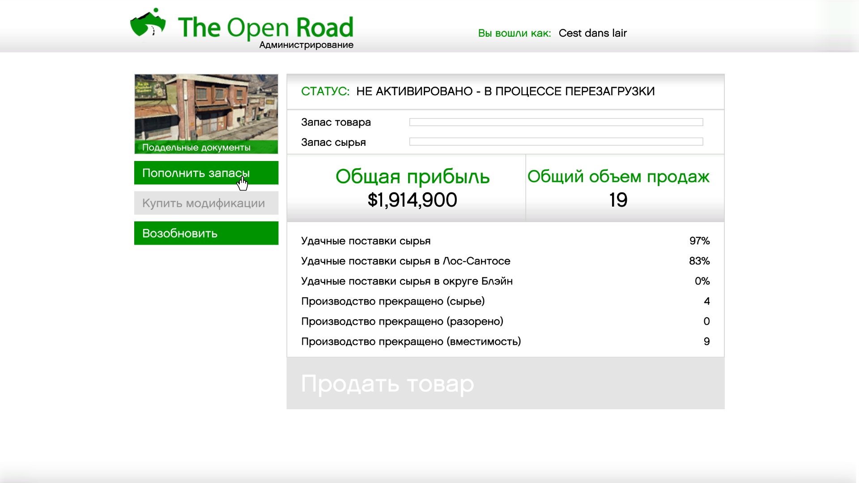Select Удачные поставки в округе Блэйн row
859x483 pixels.
505,281
